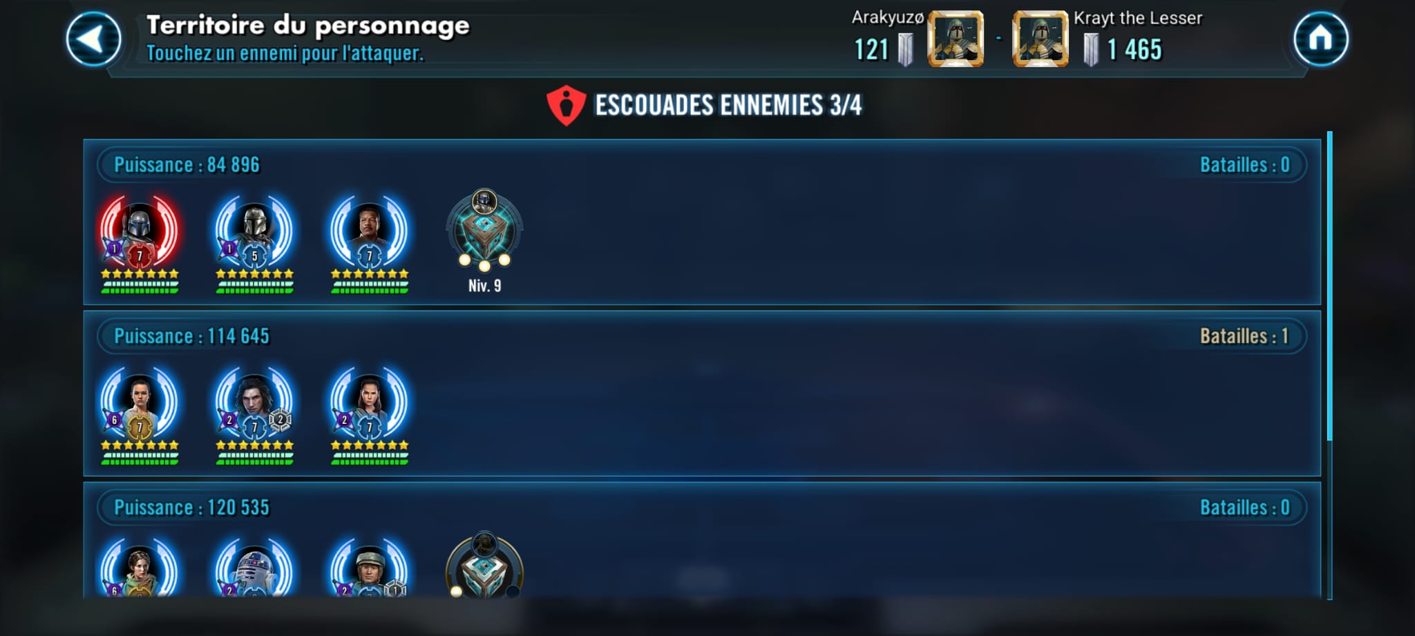
Task: Click the blue vertical scrollbar
Action: [x=1329, y=287]
